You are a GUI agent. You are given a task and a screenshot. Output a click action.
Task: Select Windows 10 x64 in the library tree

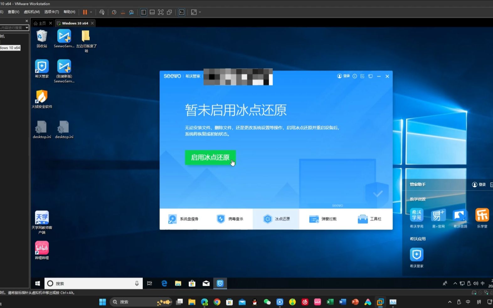[x=10, y=48]
